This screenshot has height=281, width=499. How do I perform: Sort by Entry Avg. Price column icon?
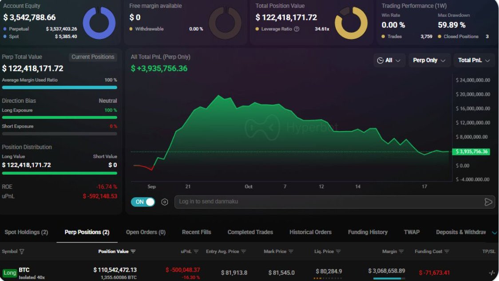click(243, 251)
